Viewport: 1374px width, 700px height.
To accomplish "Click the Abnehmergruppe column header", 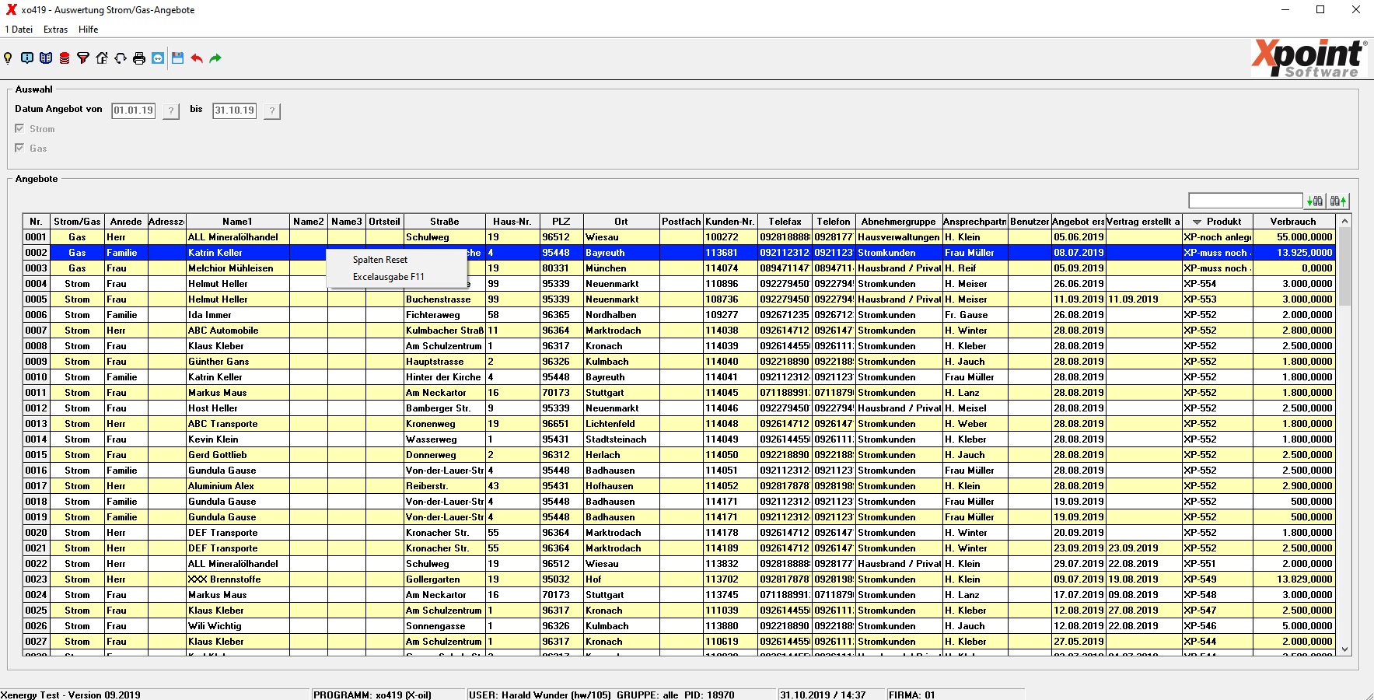I will pyautogui.click(x=898, y=222).
